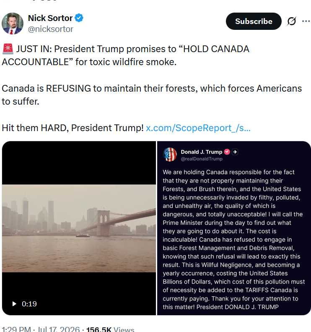Open the Donald J. Trump post screenshot image
Screen dimensions: 311x332
pyautogui.click(x=234, y=228)
